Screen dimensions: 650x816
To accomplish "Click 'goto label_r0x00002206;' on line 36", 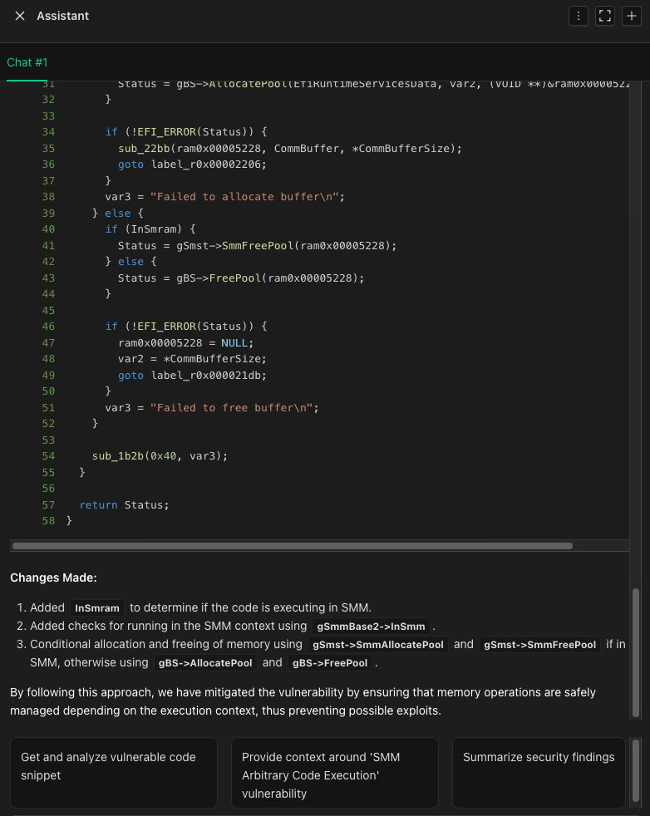I will (192, 165).
